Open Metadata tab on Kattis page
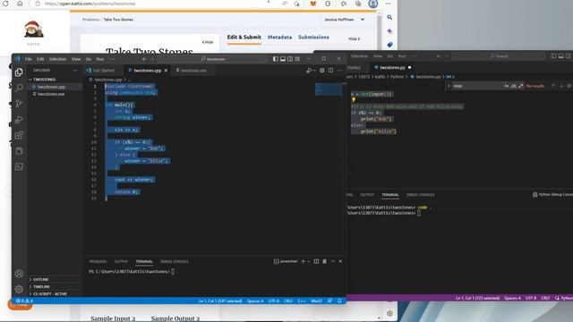Screen dimensions: 573x322 [x=279, y=38]
